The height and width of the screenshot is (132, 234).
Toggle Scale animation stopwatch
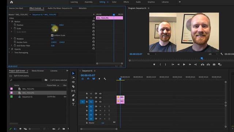15,28
